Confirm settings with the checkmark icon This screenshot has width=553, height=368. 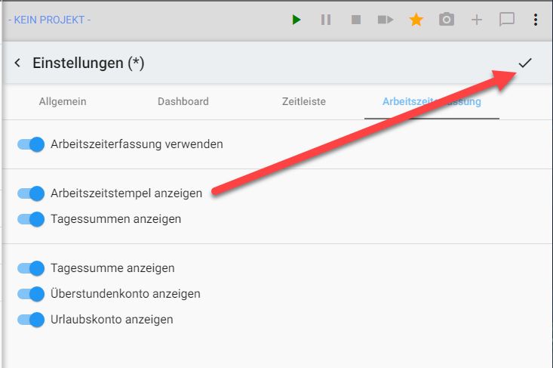[x=525, y=63]
